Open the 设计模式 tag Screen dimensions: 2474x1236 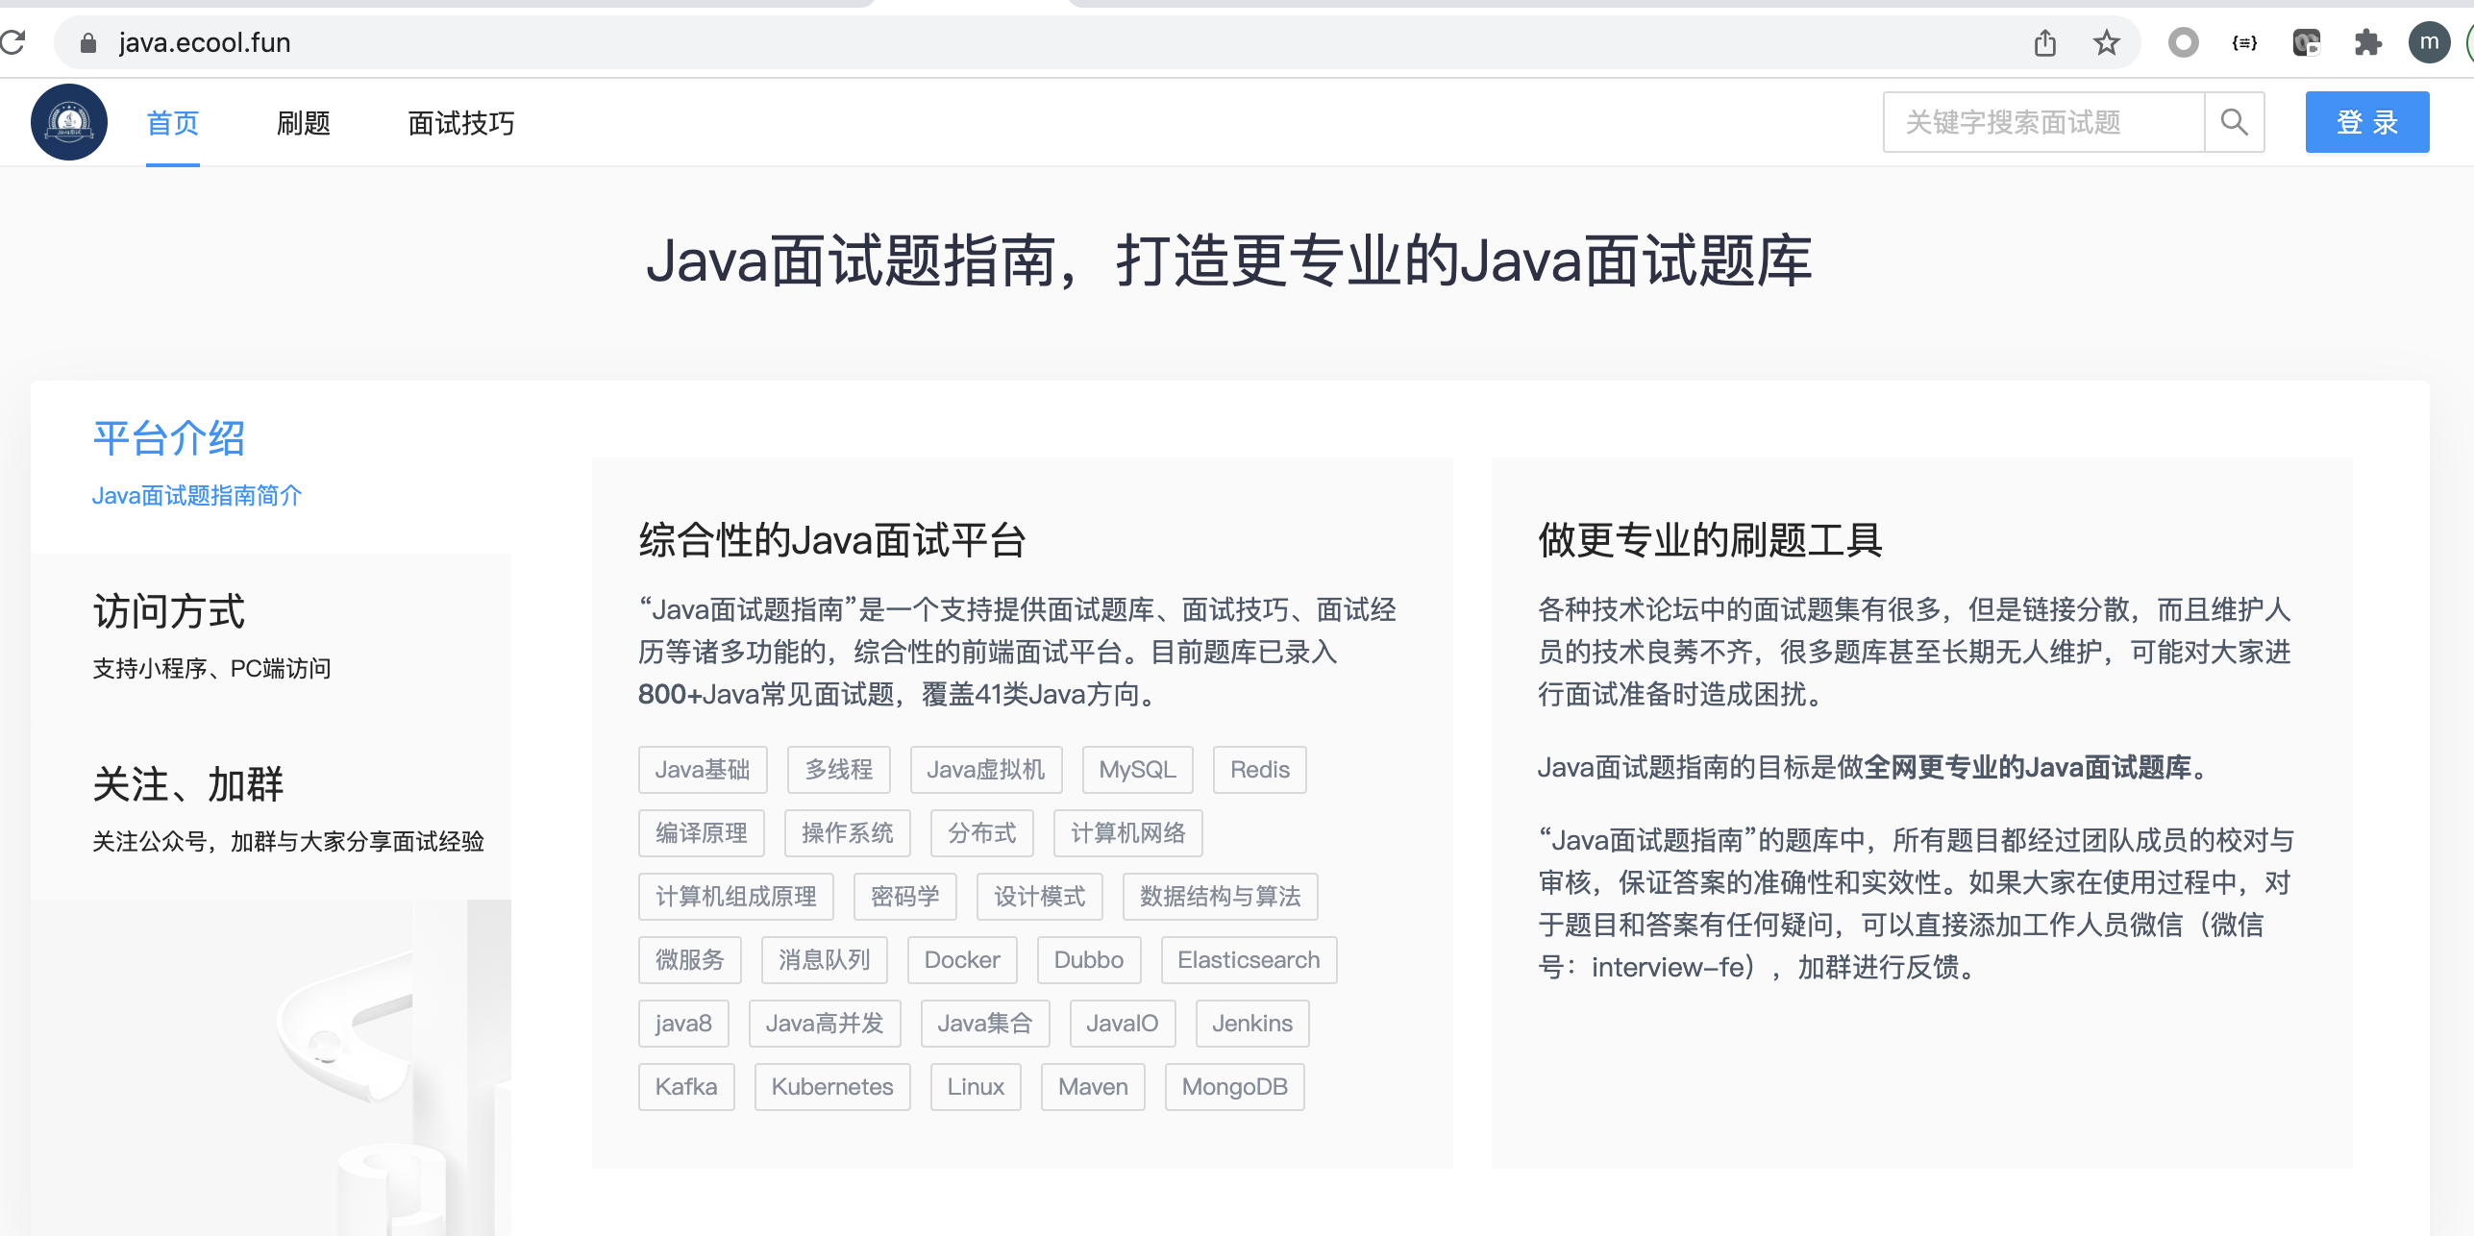(x=1040, y=897)
